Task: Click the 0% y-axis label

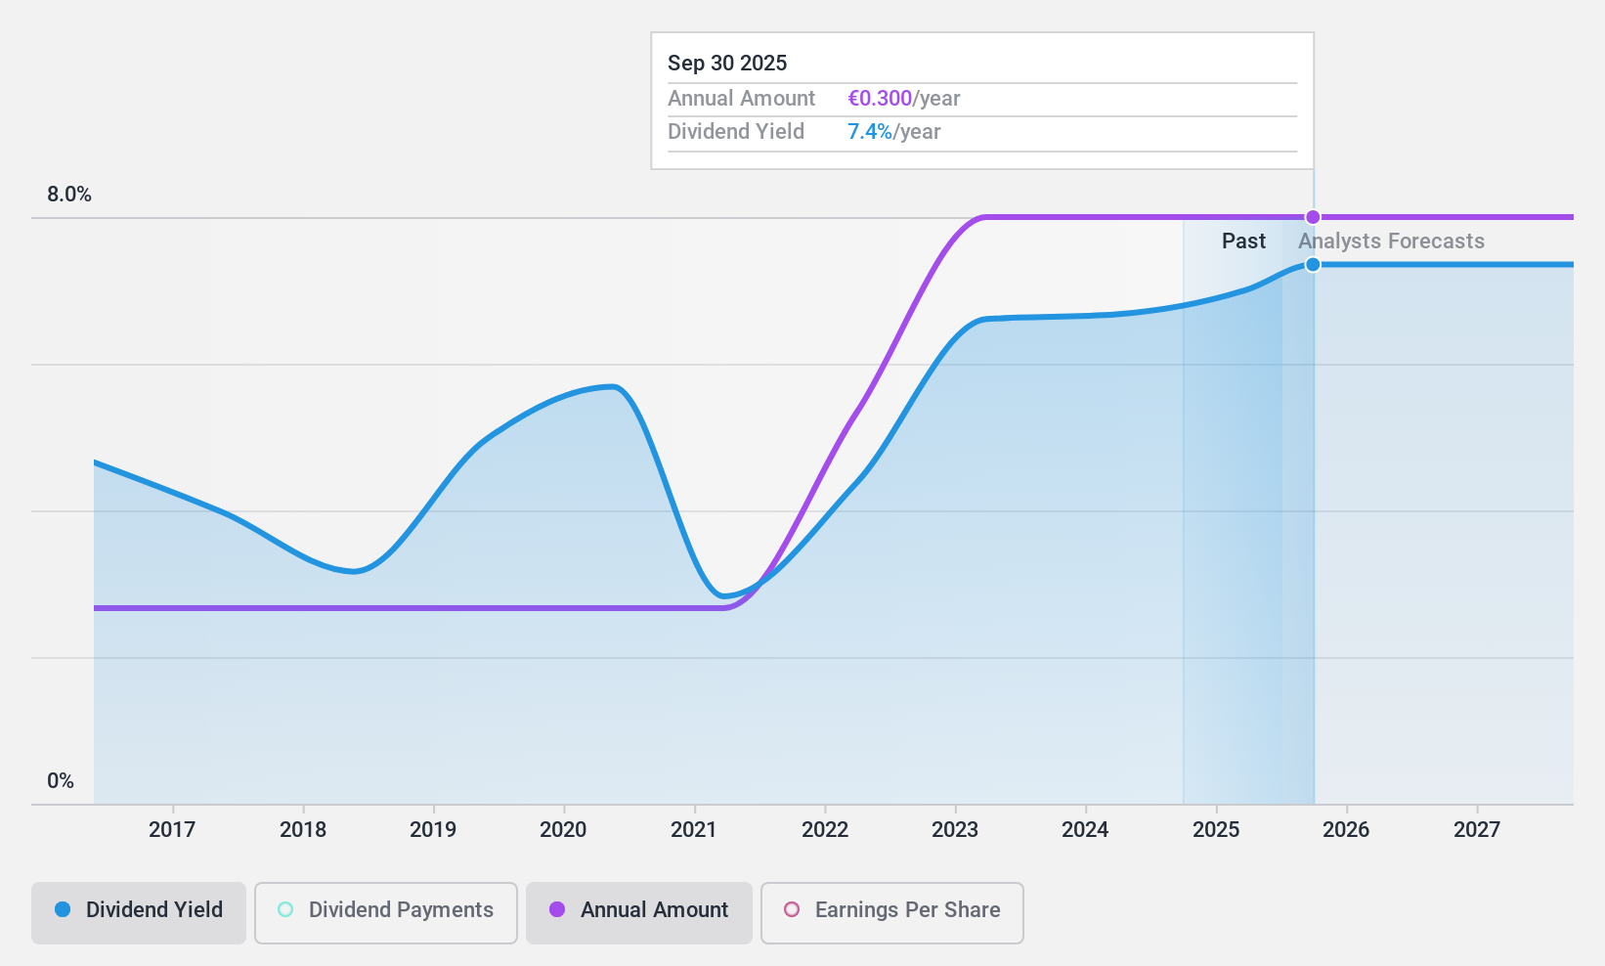Action: click(x=61, y=781)
